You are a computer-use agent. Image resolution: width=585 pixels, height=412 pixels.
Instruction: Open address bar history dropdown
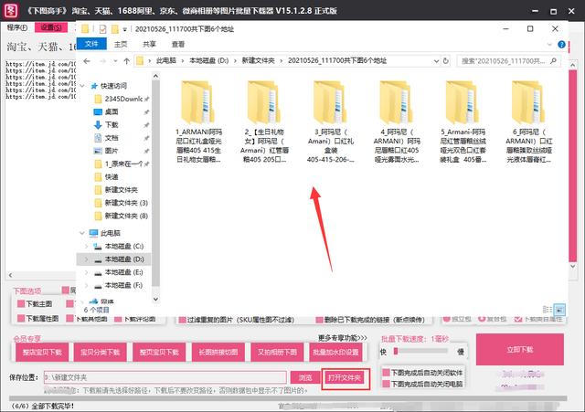click(436, 61)
